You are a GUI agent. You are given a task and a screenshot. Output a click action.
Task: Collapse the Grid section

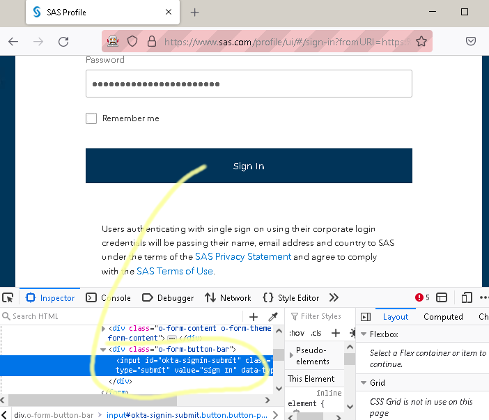coord(364,382)
